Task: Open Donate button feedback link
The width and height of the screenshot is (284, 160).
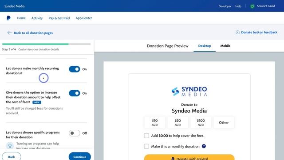Action: click(x=259, y=32)
